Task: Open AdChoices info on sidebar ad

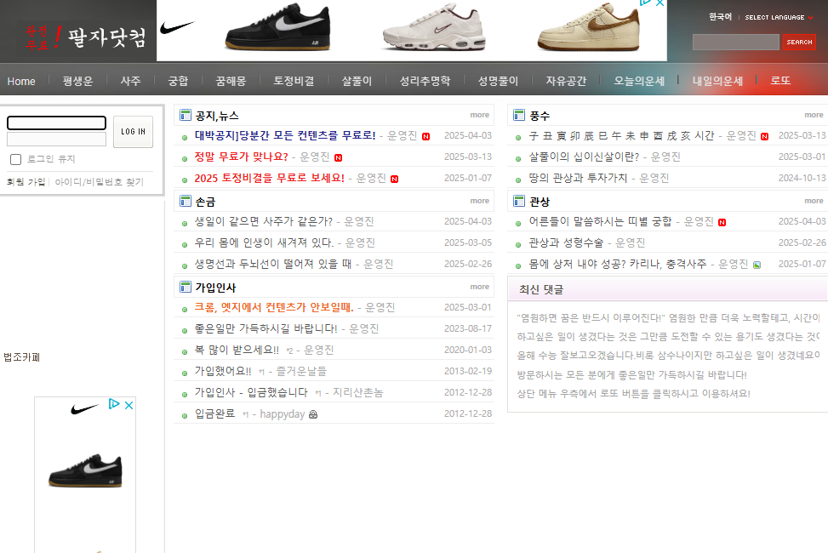Action: 114,404
